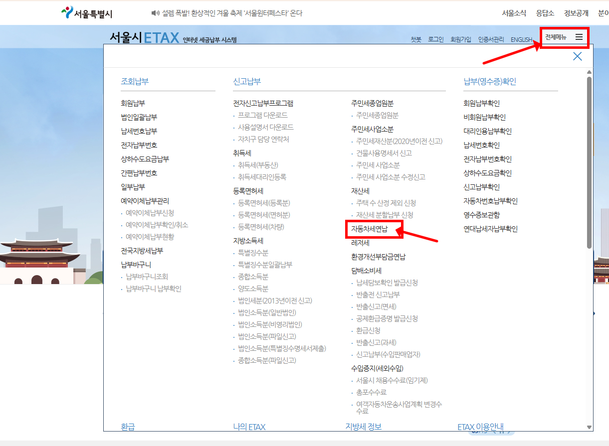This screenshot has height=446, width=609.
Task: Click the hamburger icon beside 전체메뉴
Action: tap(579, 37)
